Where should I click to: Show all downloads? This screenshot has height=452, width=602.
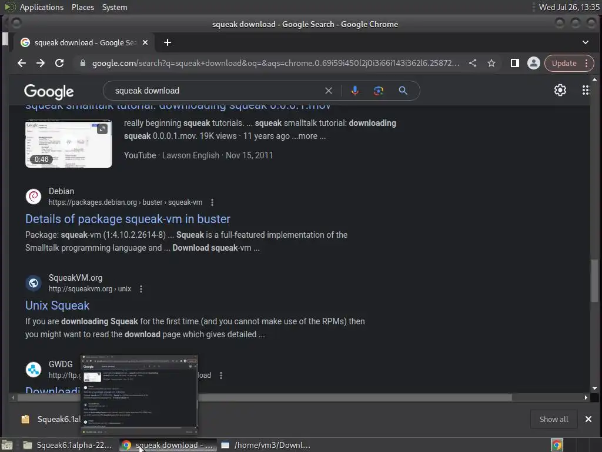[554, 419]
